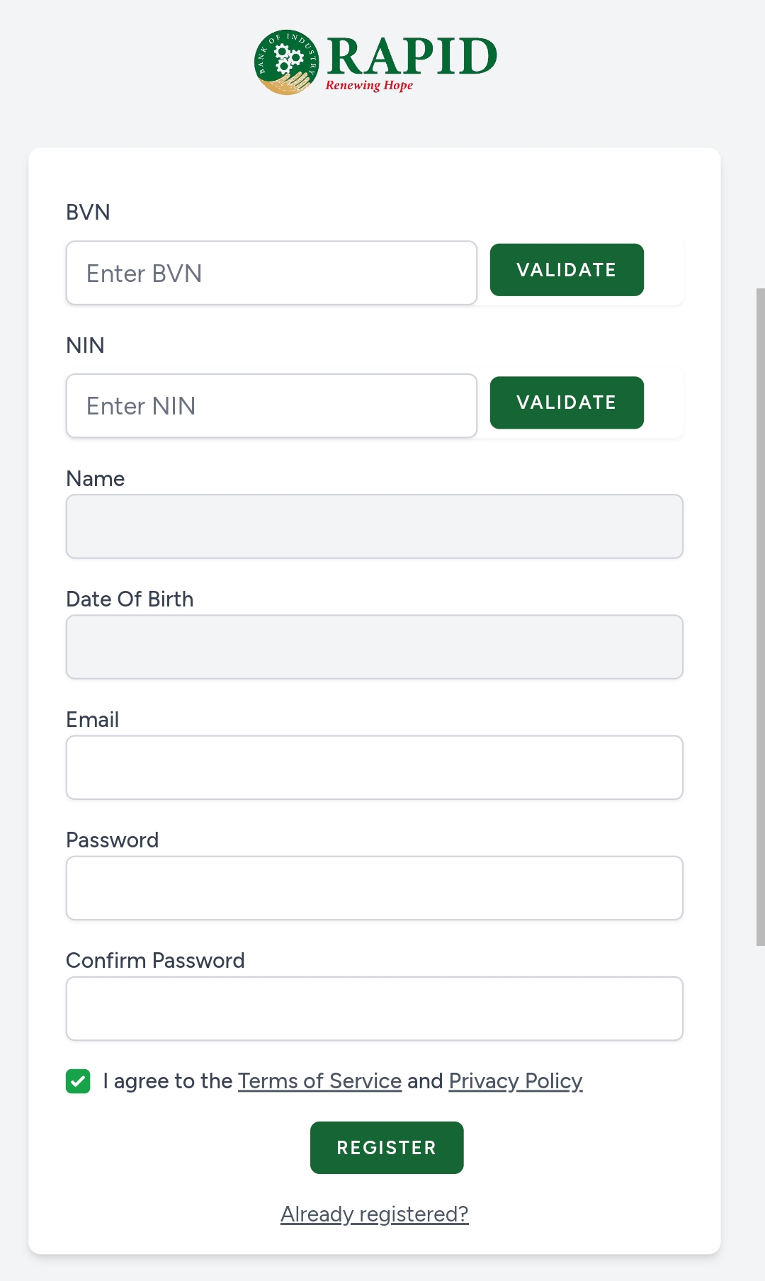Image resolution: width=765 pixels, height=1281 pixels.
Task: Click the Bank of Industry gear logo
Action: coord(286,62)
